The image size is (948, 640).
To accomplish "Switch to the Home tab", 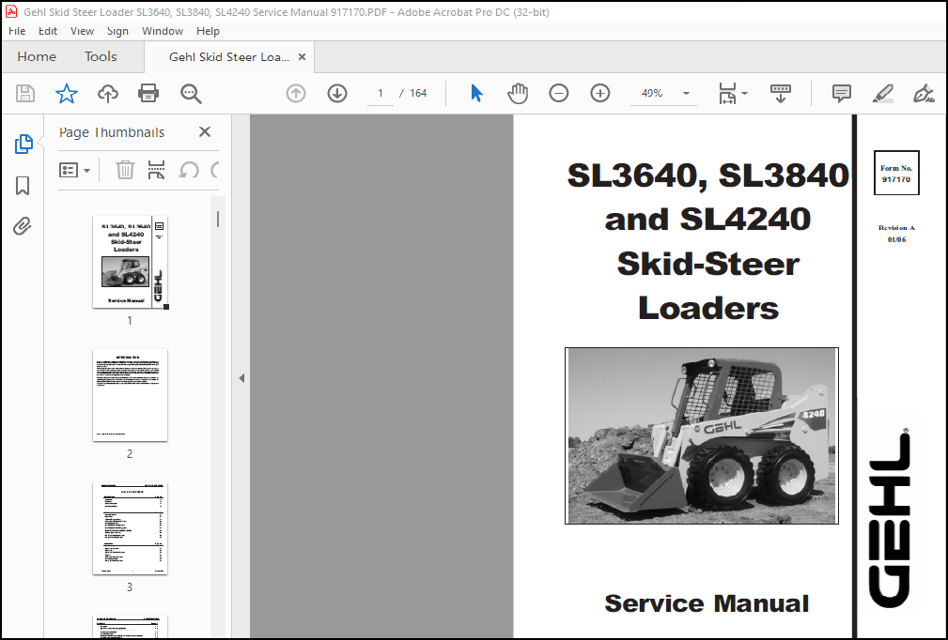I will pyautogui.click(x=37, y=56).
